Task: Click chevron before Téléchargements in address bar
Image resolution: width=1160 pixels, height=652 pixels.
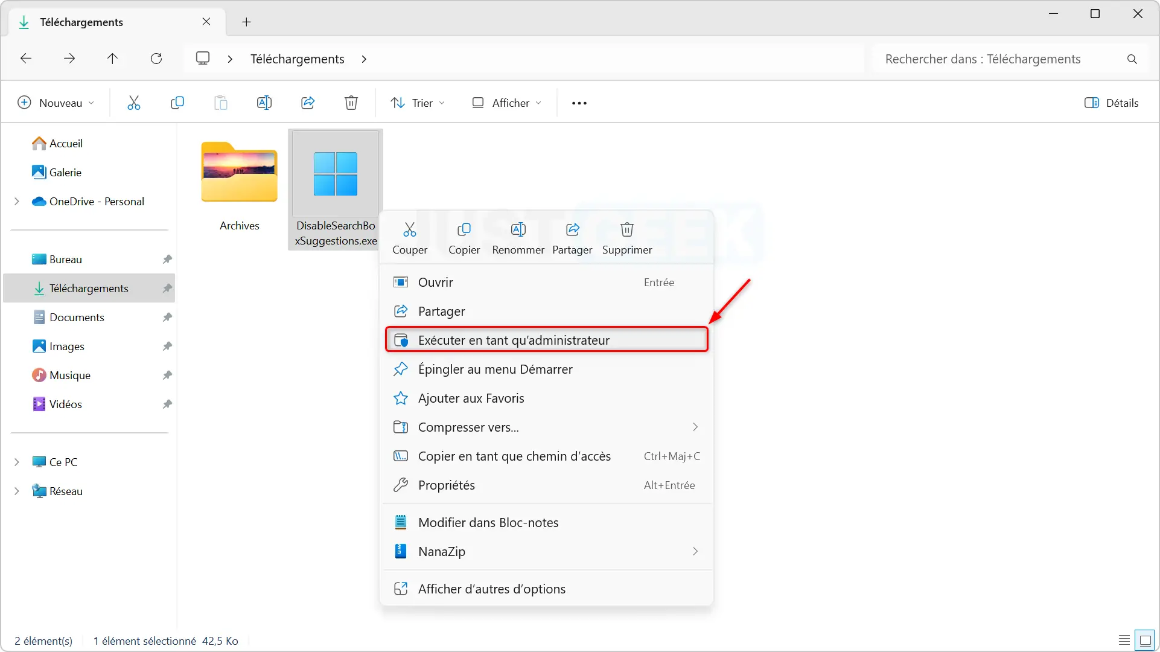Action: point(230,59)
